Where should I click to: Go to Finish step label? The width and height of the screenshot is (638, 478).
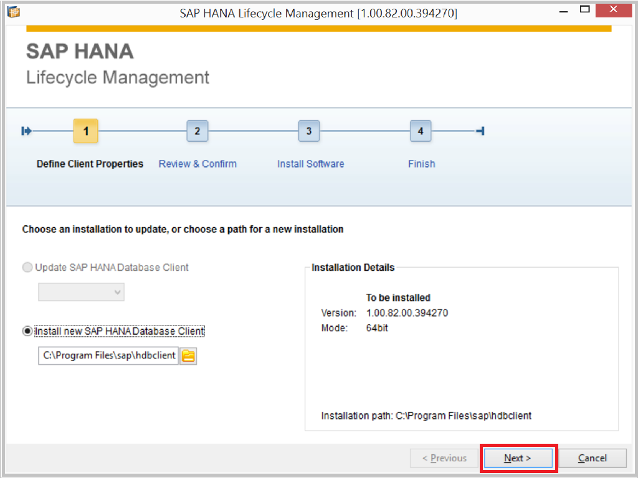click(x=422, y=164)
